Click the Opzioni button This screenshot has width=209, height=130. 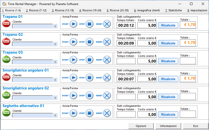click(x=141, y=126)
